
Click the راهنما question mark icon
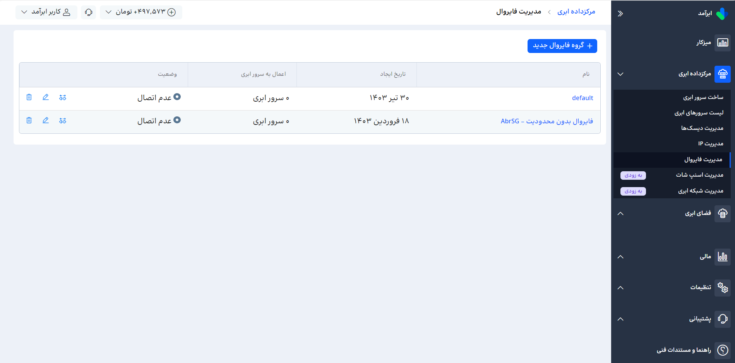[x=723, y=350]
